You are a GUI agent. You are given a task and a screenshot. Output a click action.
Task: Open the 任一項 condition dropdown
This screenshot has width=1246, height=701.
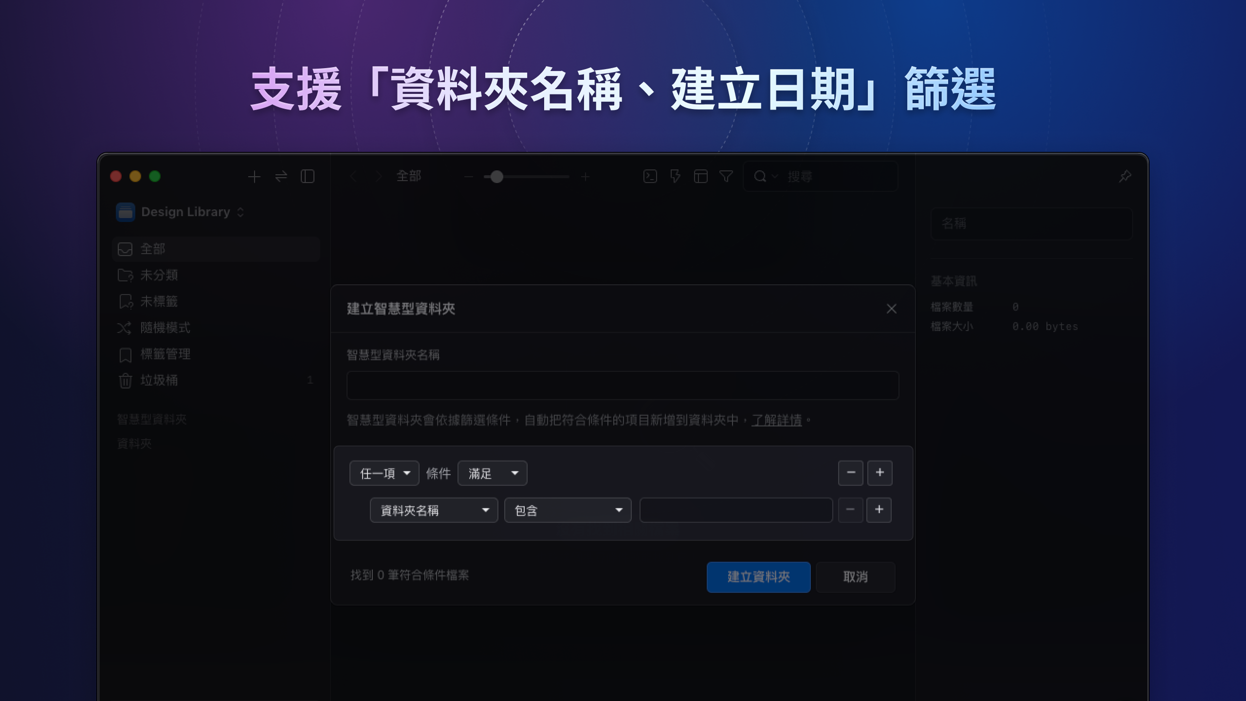pyautogui.click(x=384, y=473)
